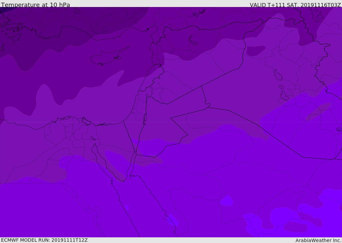Screen dimensions: 342x243
Task: Click the 'Temperature at 10 hPa' title text
Action: tap(35, 5)
